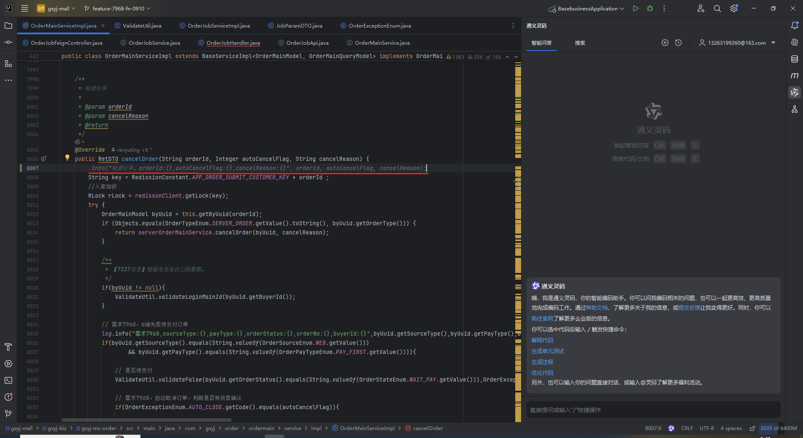Open the 前往官网 link
803x438 pixels.
click(x=542, y=318)
